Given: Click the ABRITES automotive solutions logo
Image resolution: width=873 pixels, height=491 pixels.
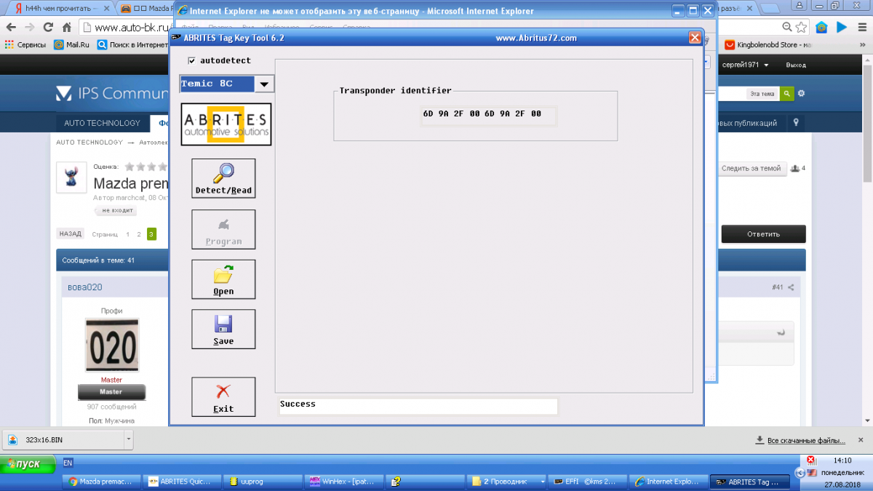Looking at the screenshot, I should point(226,124).
